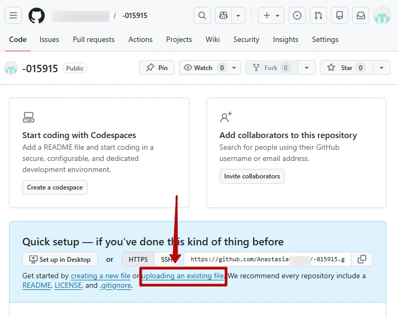Select the SSH clone option
Viewport: 398px width, 317px height.
point(167,259)
